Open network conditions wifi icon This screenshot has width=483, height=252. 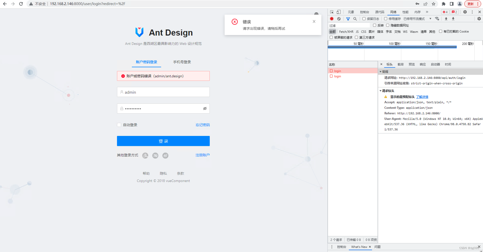(x=437, y=19)
